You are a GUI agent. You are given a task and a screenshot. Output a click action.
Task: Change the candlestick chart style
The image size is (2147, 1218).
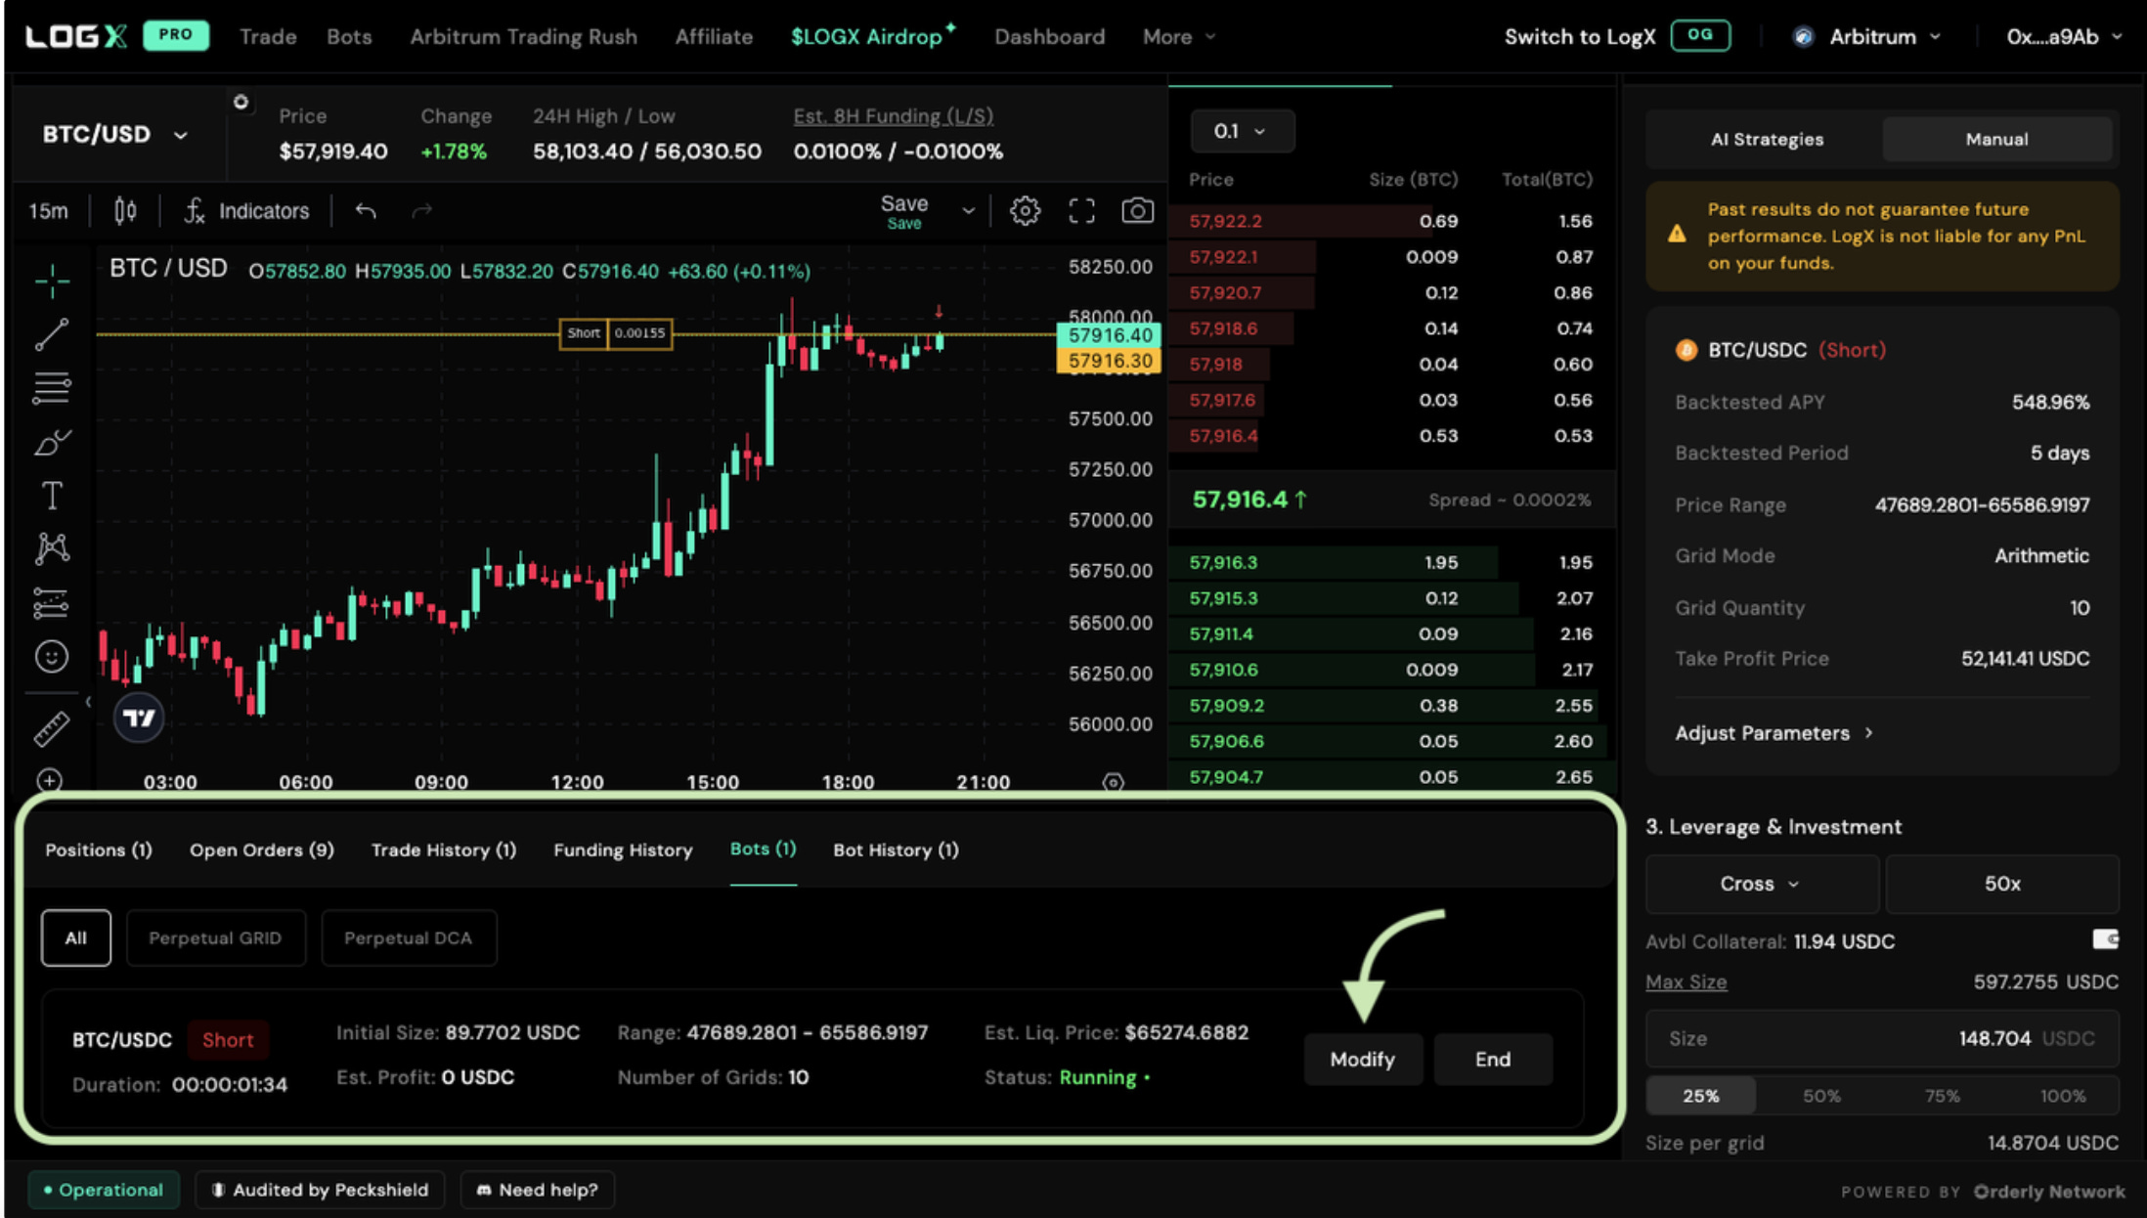(x=125, y=210)
